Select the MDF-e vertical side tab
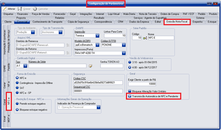221x130 pixels. pos(9,119)
